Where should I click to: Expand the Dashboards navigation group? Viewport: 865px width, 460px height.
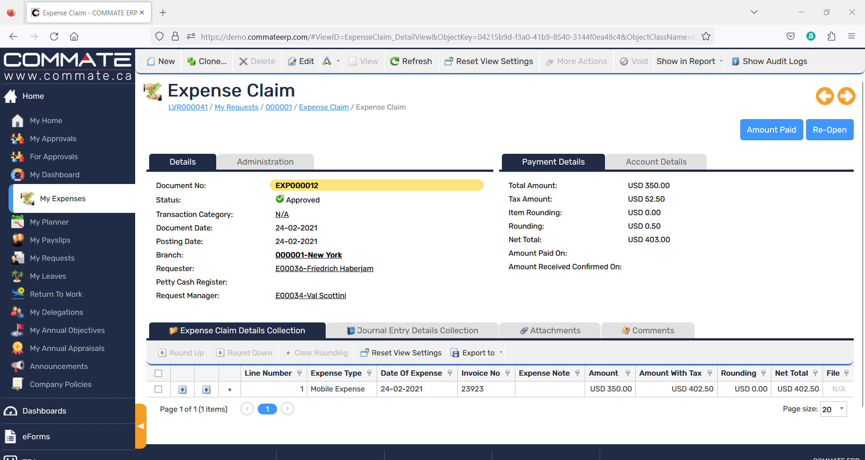pos(44,411)
